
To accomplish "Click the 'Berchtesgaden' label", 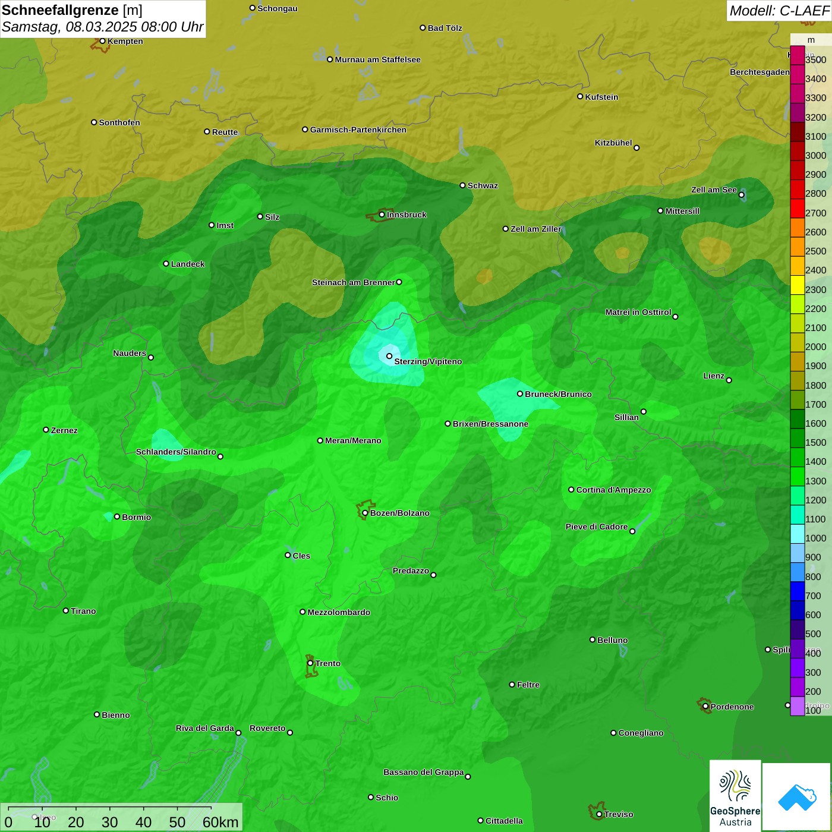I will pos(759,72).
